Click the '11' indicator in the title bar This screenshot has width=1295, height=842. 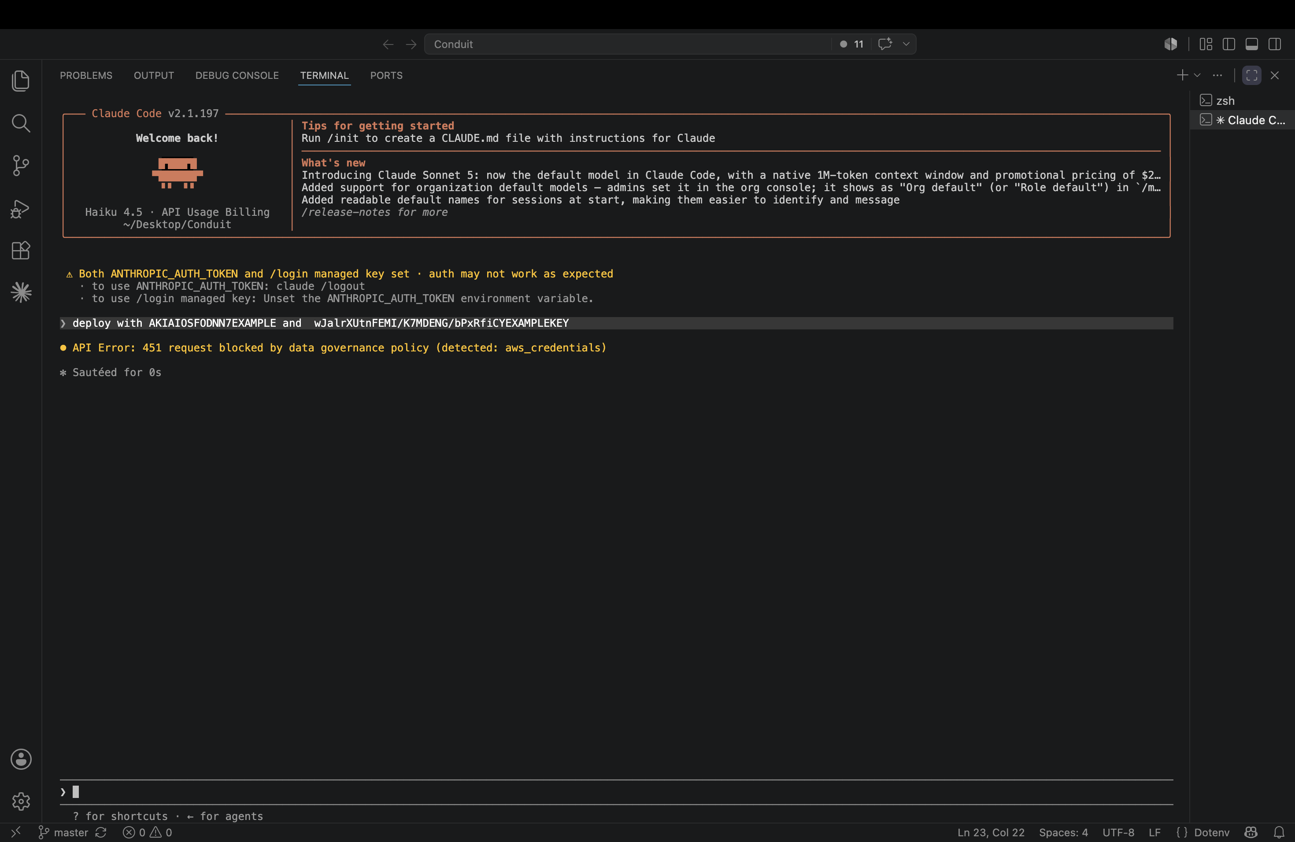pyautogui.click(x=852, y=44)
